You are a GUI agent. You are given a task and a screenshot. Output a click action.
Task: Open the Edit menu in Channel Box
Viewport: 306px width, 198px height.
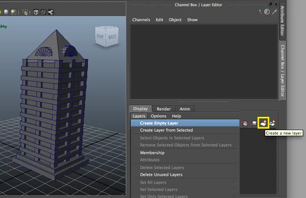click(159, 20)
